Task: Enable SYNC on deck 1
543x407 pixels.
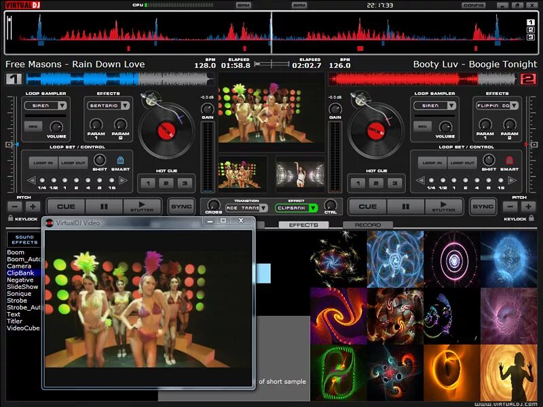Action: coord(182,206)
